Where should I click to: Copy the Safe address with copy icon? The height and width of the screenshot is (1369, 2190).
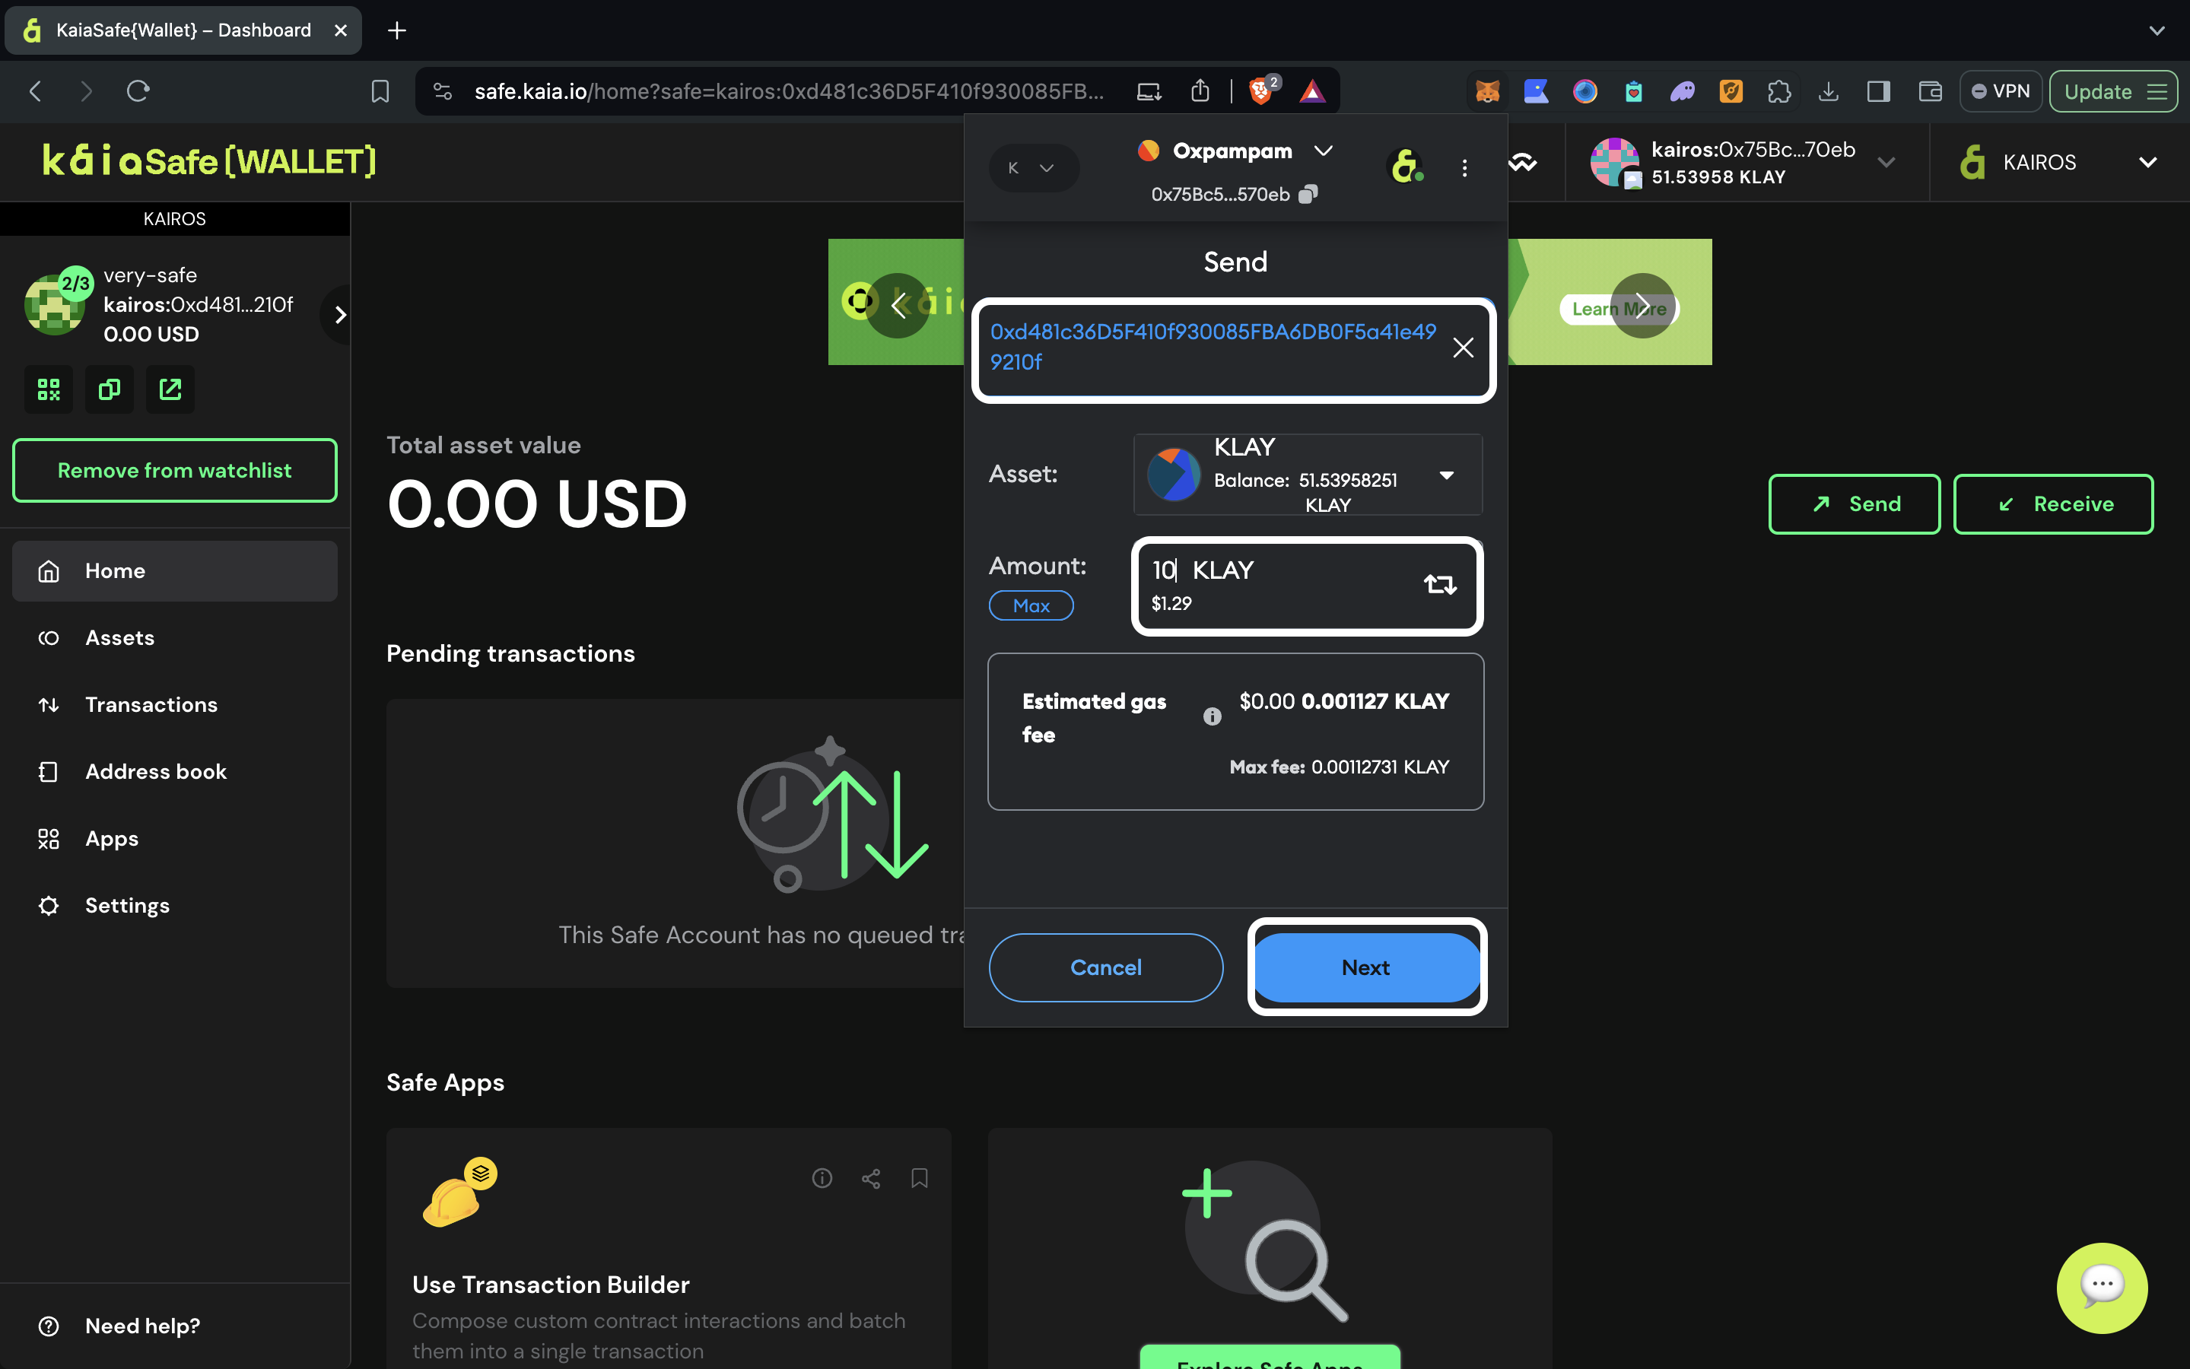110,389
